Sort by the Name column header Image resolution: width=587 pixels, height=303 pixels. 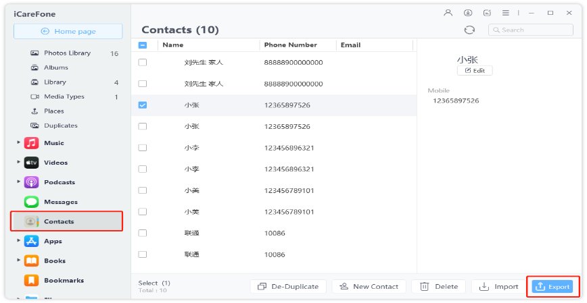(x=173, y=45)
